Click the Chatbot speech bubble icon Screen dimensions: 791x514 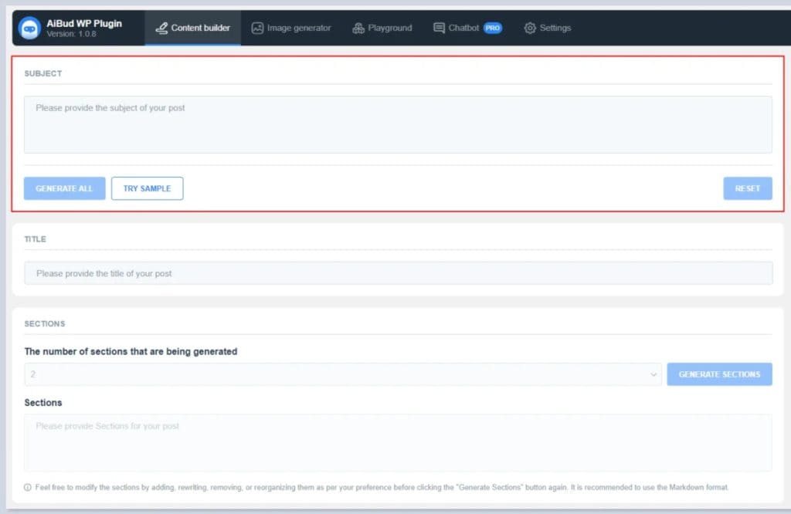(439, 29)
